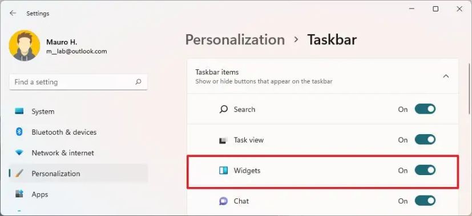
Task: Click the Widgets panel icon
Action: coord(223,171)
